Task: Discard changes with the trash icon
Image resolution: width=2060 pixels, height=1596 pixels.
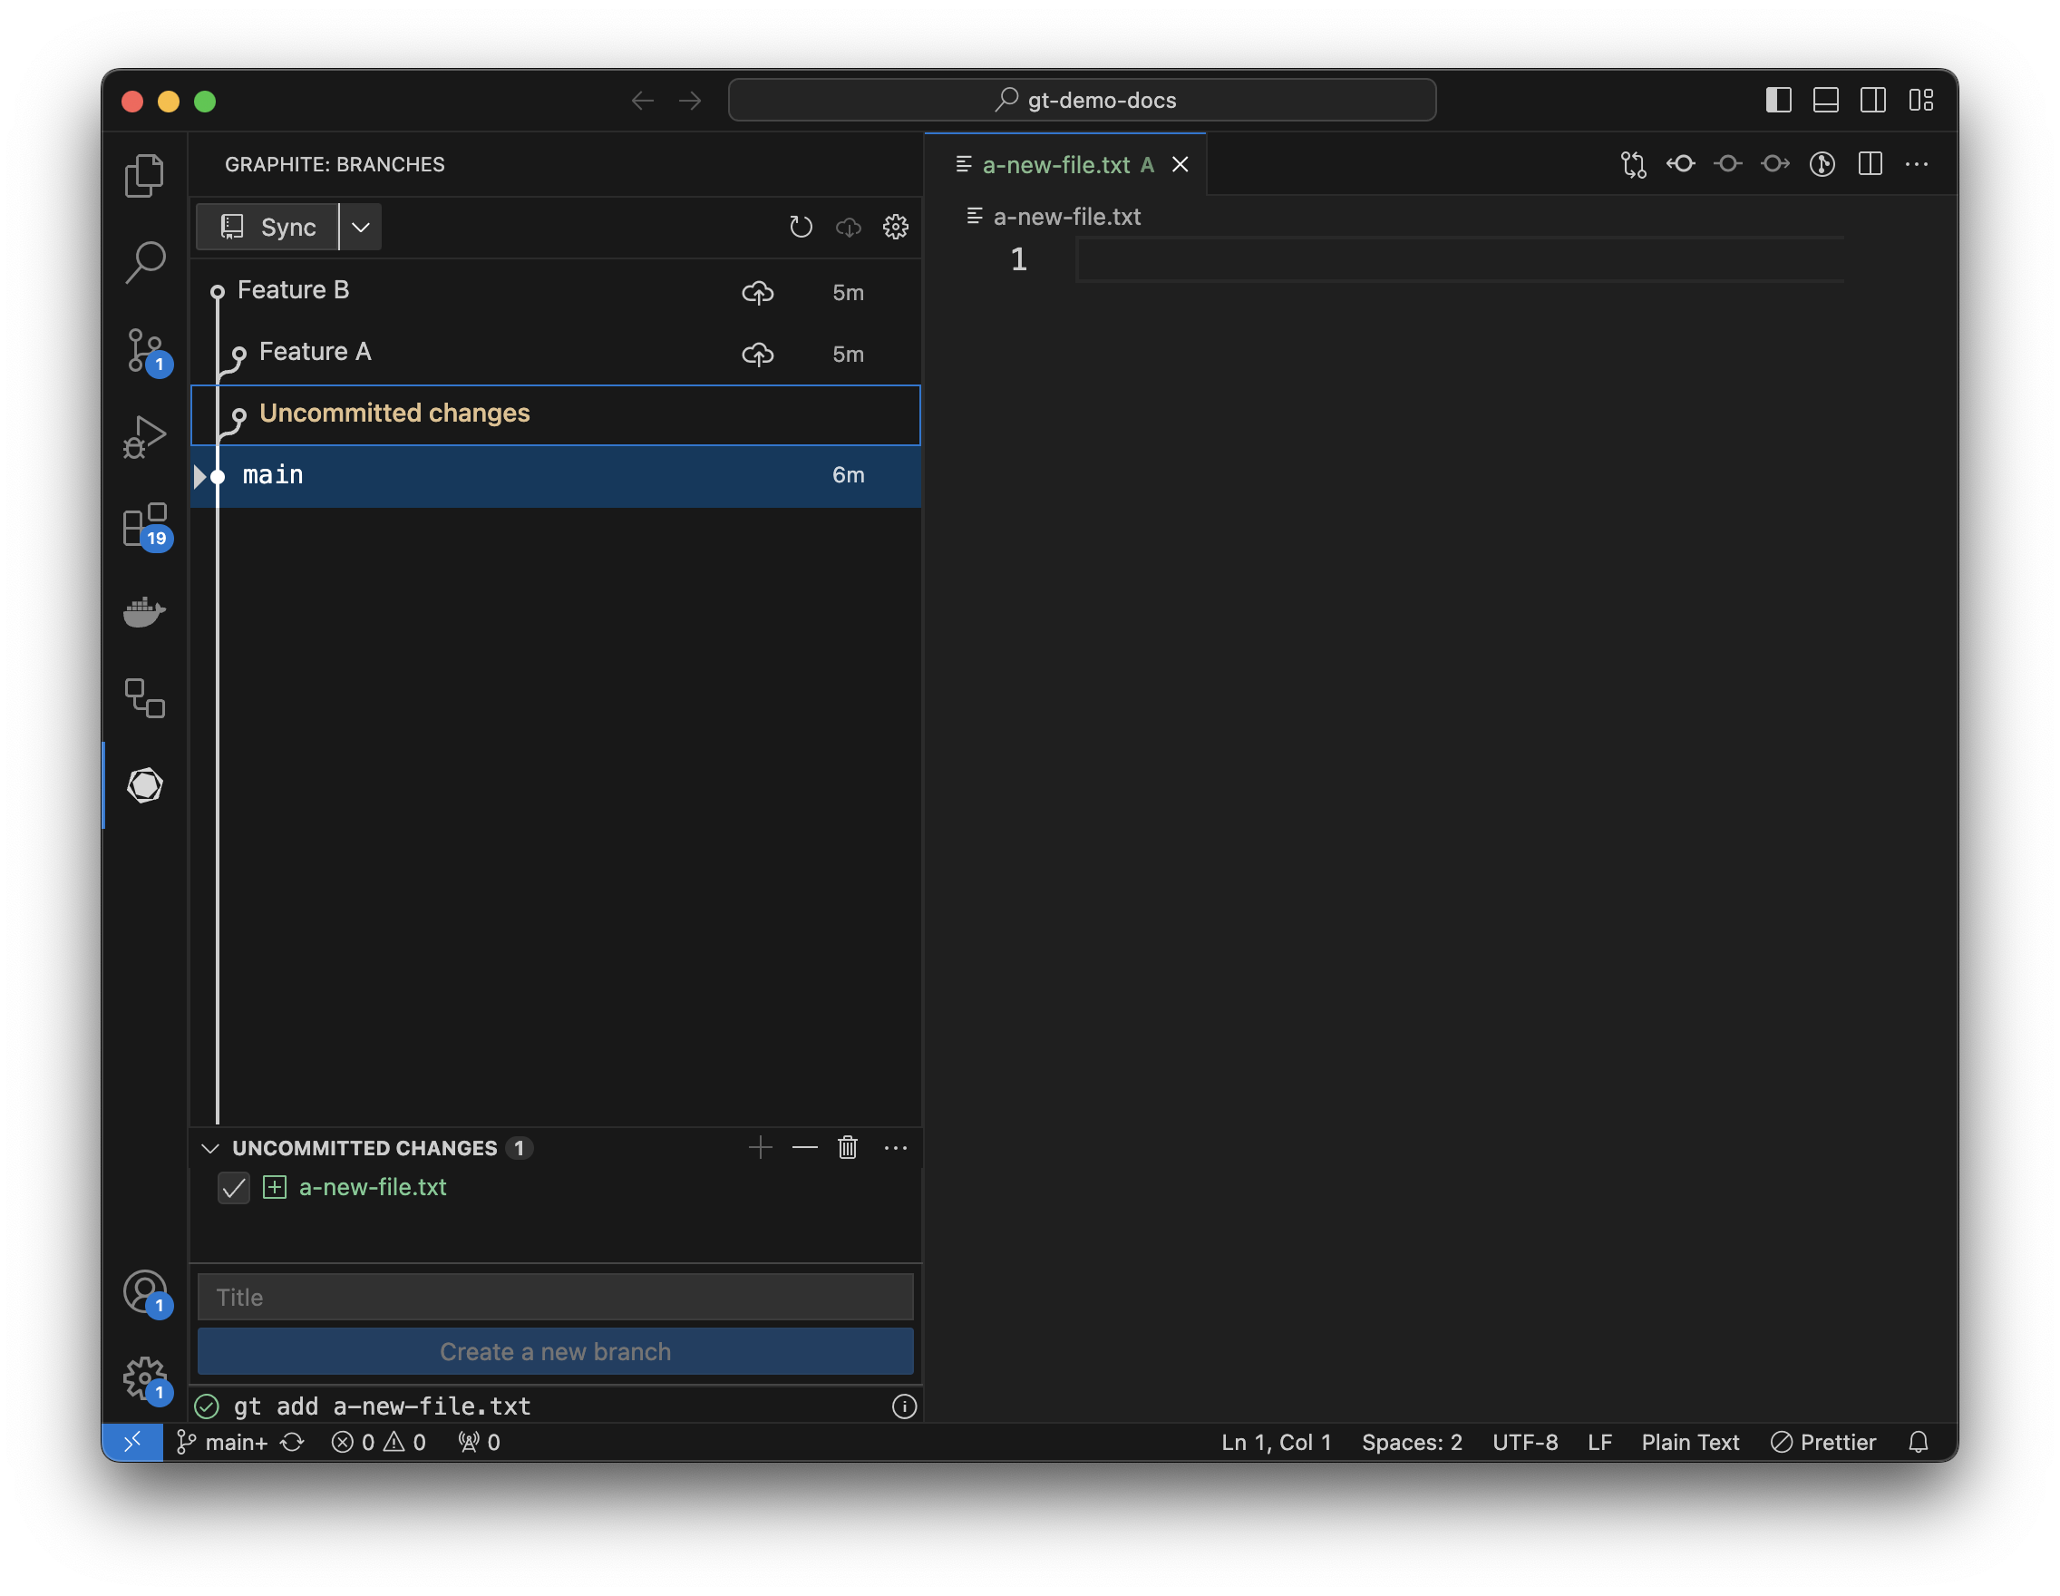Action: point(847,1147)
